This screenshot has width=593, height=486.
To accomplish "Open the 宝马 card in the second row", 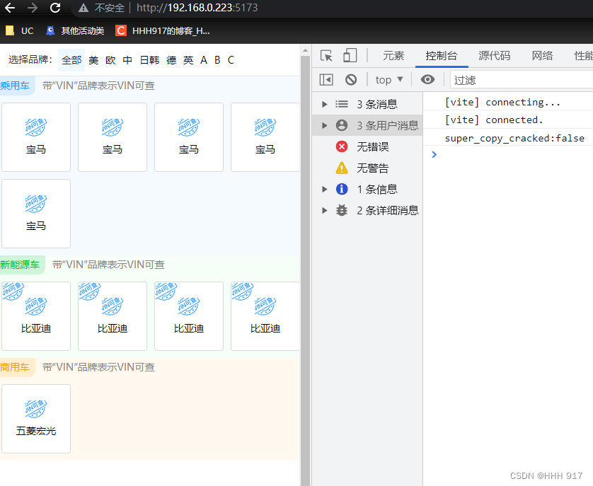I will [x=36, y=214].
